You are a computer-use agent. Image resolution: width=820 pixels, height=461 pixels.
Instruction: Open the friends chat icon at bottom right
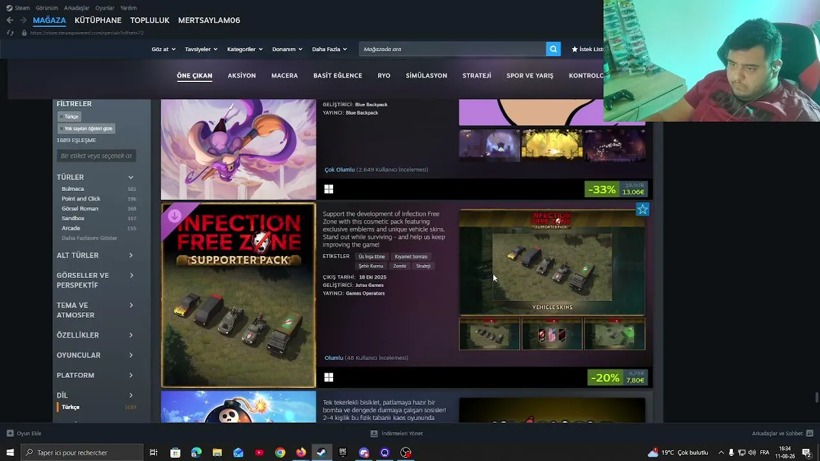(810, 433)
